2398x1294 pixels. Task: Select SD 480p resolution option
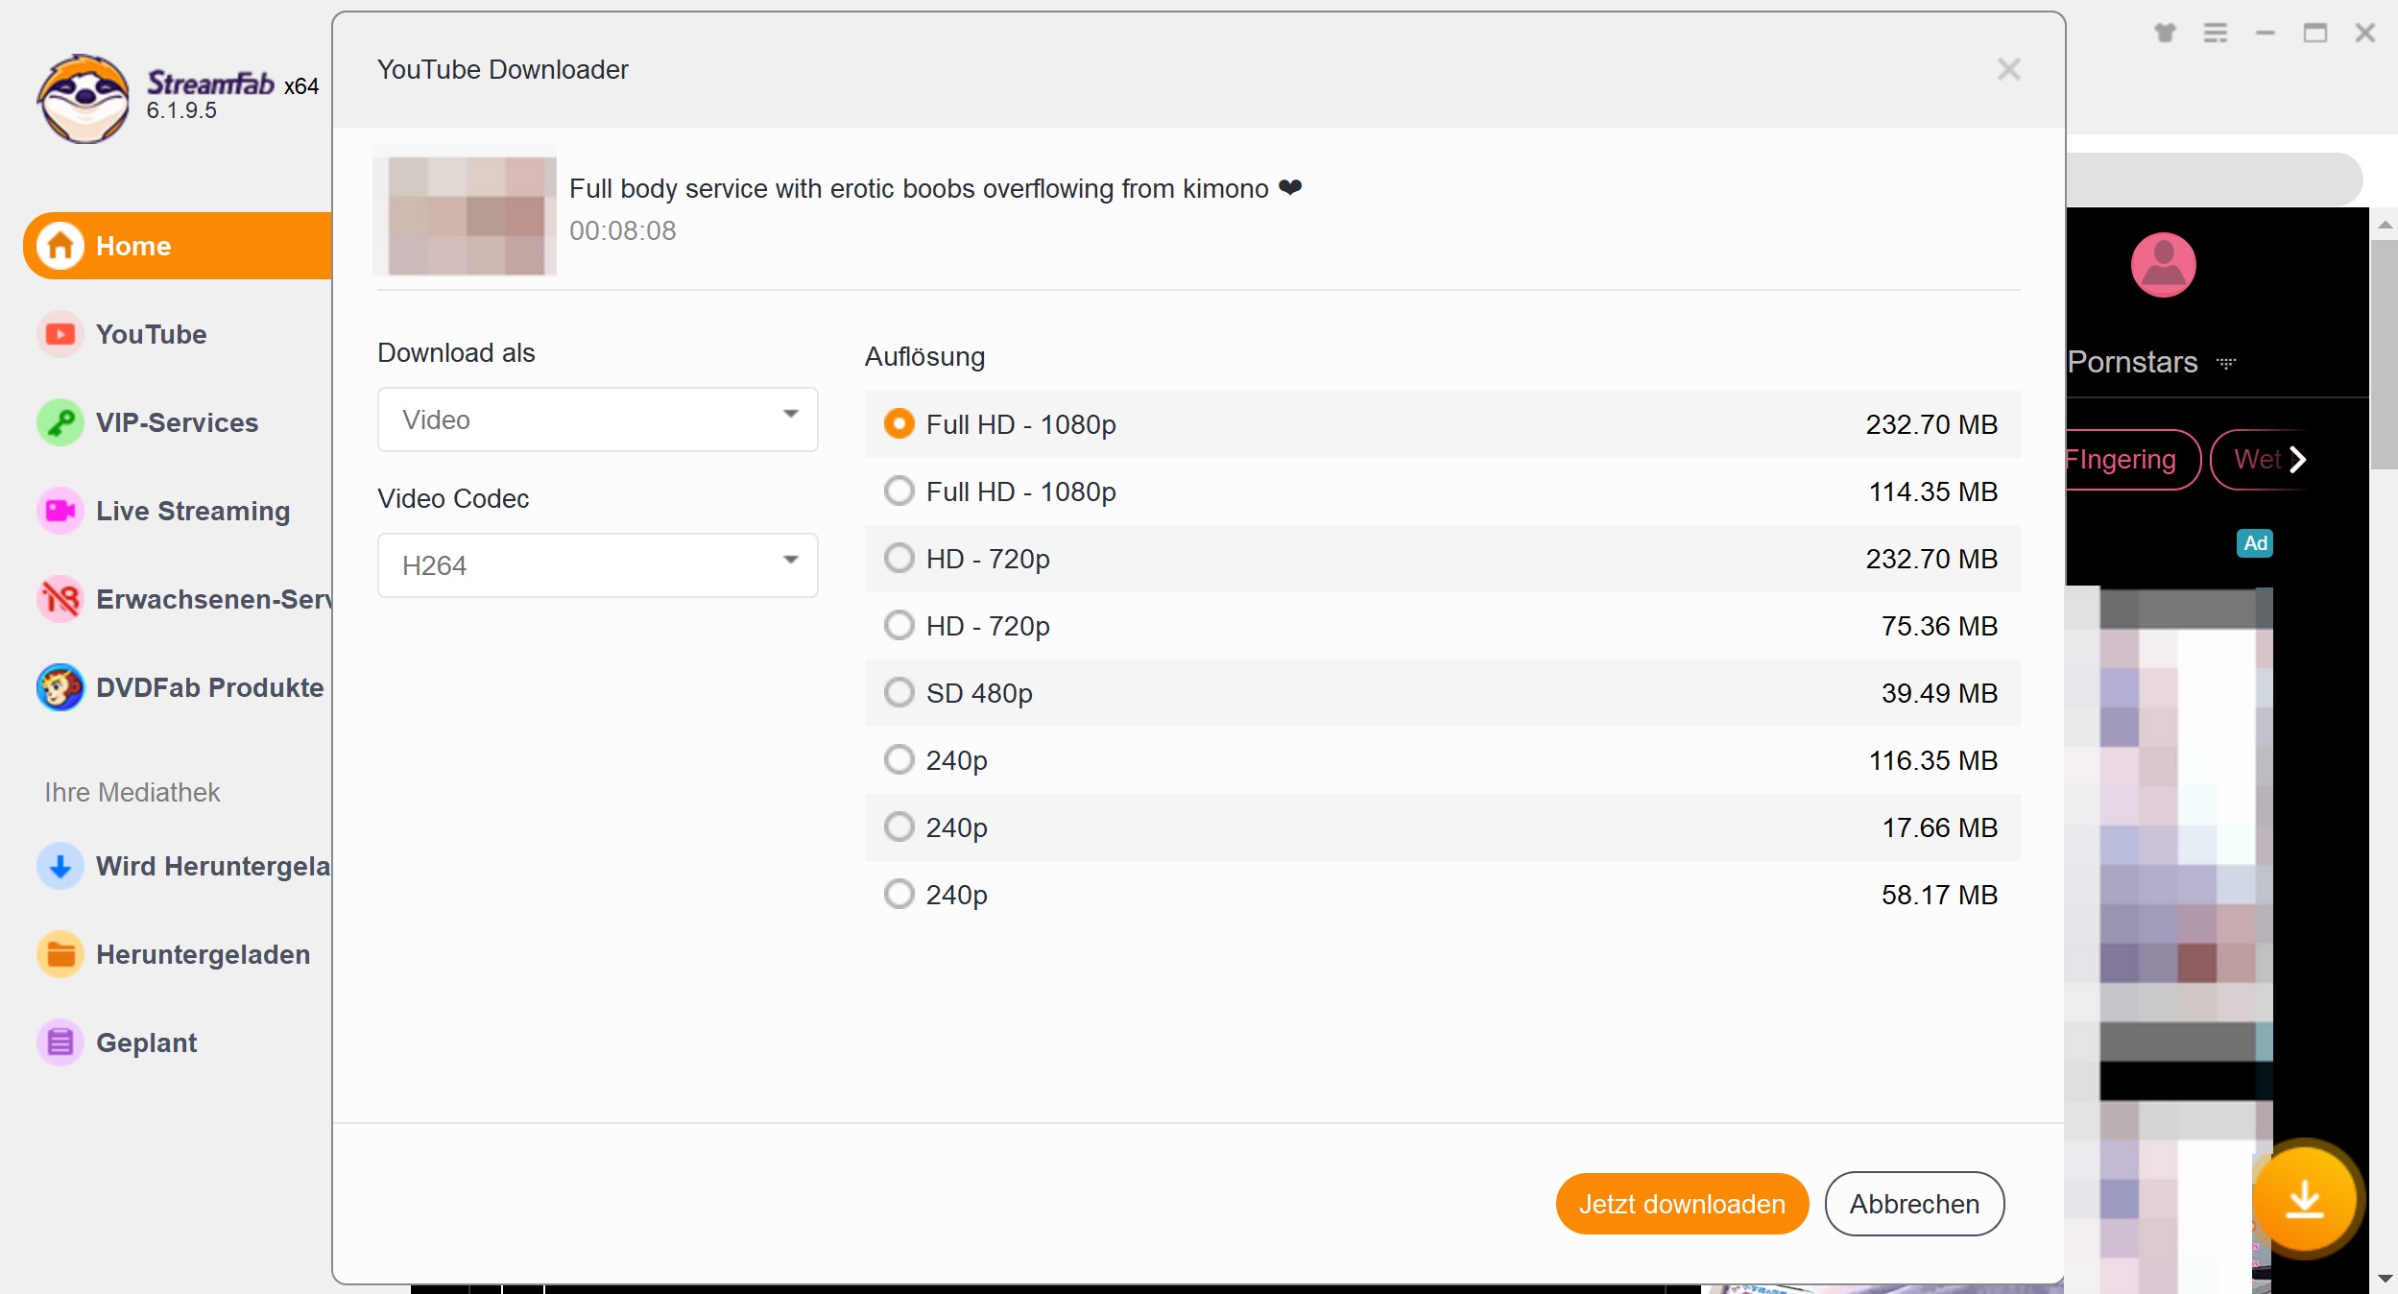899,691
